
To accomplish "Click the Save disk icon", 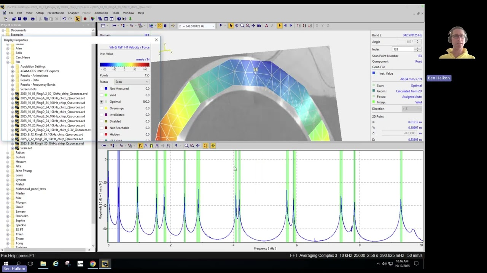I will click(19, 19).
